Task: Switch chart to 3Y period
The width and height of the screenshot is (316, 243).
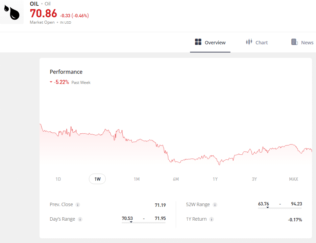Action: tap(254, 179)
